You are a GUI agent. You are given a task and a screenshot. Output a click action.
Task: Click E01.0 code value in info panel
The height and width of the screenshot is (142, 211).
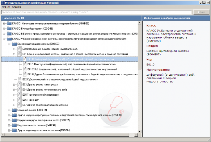tap(150, 65)
